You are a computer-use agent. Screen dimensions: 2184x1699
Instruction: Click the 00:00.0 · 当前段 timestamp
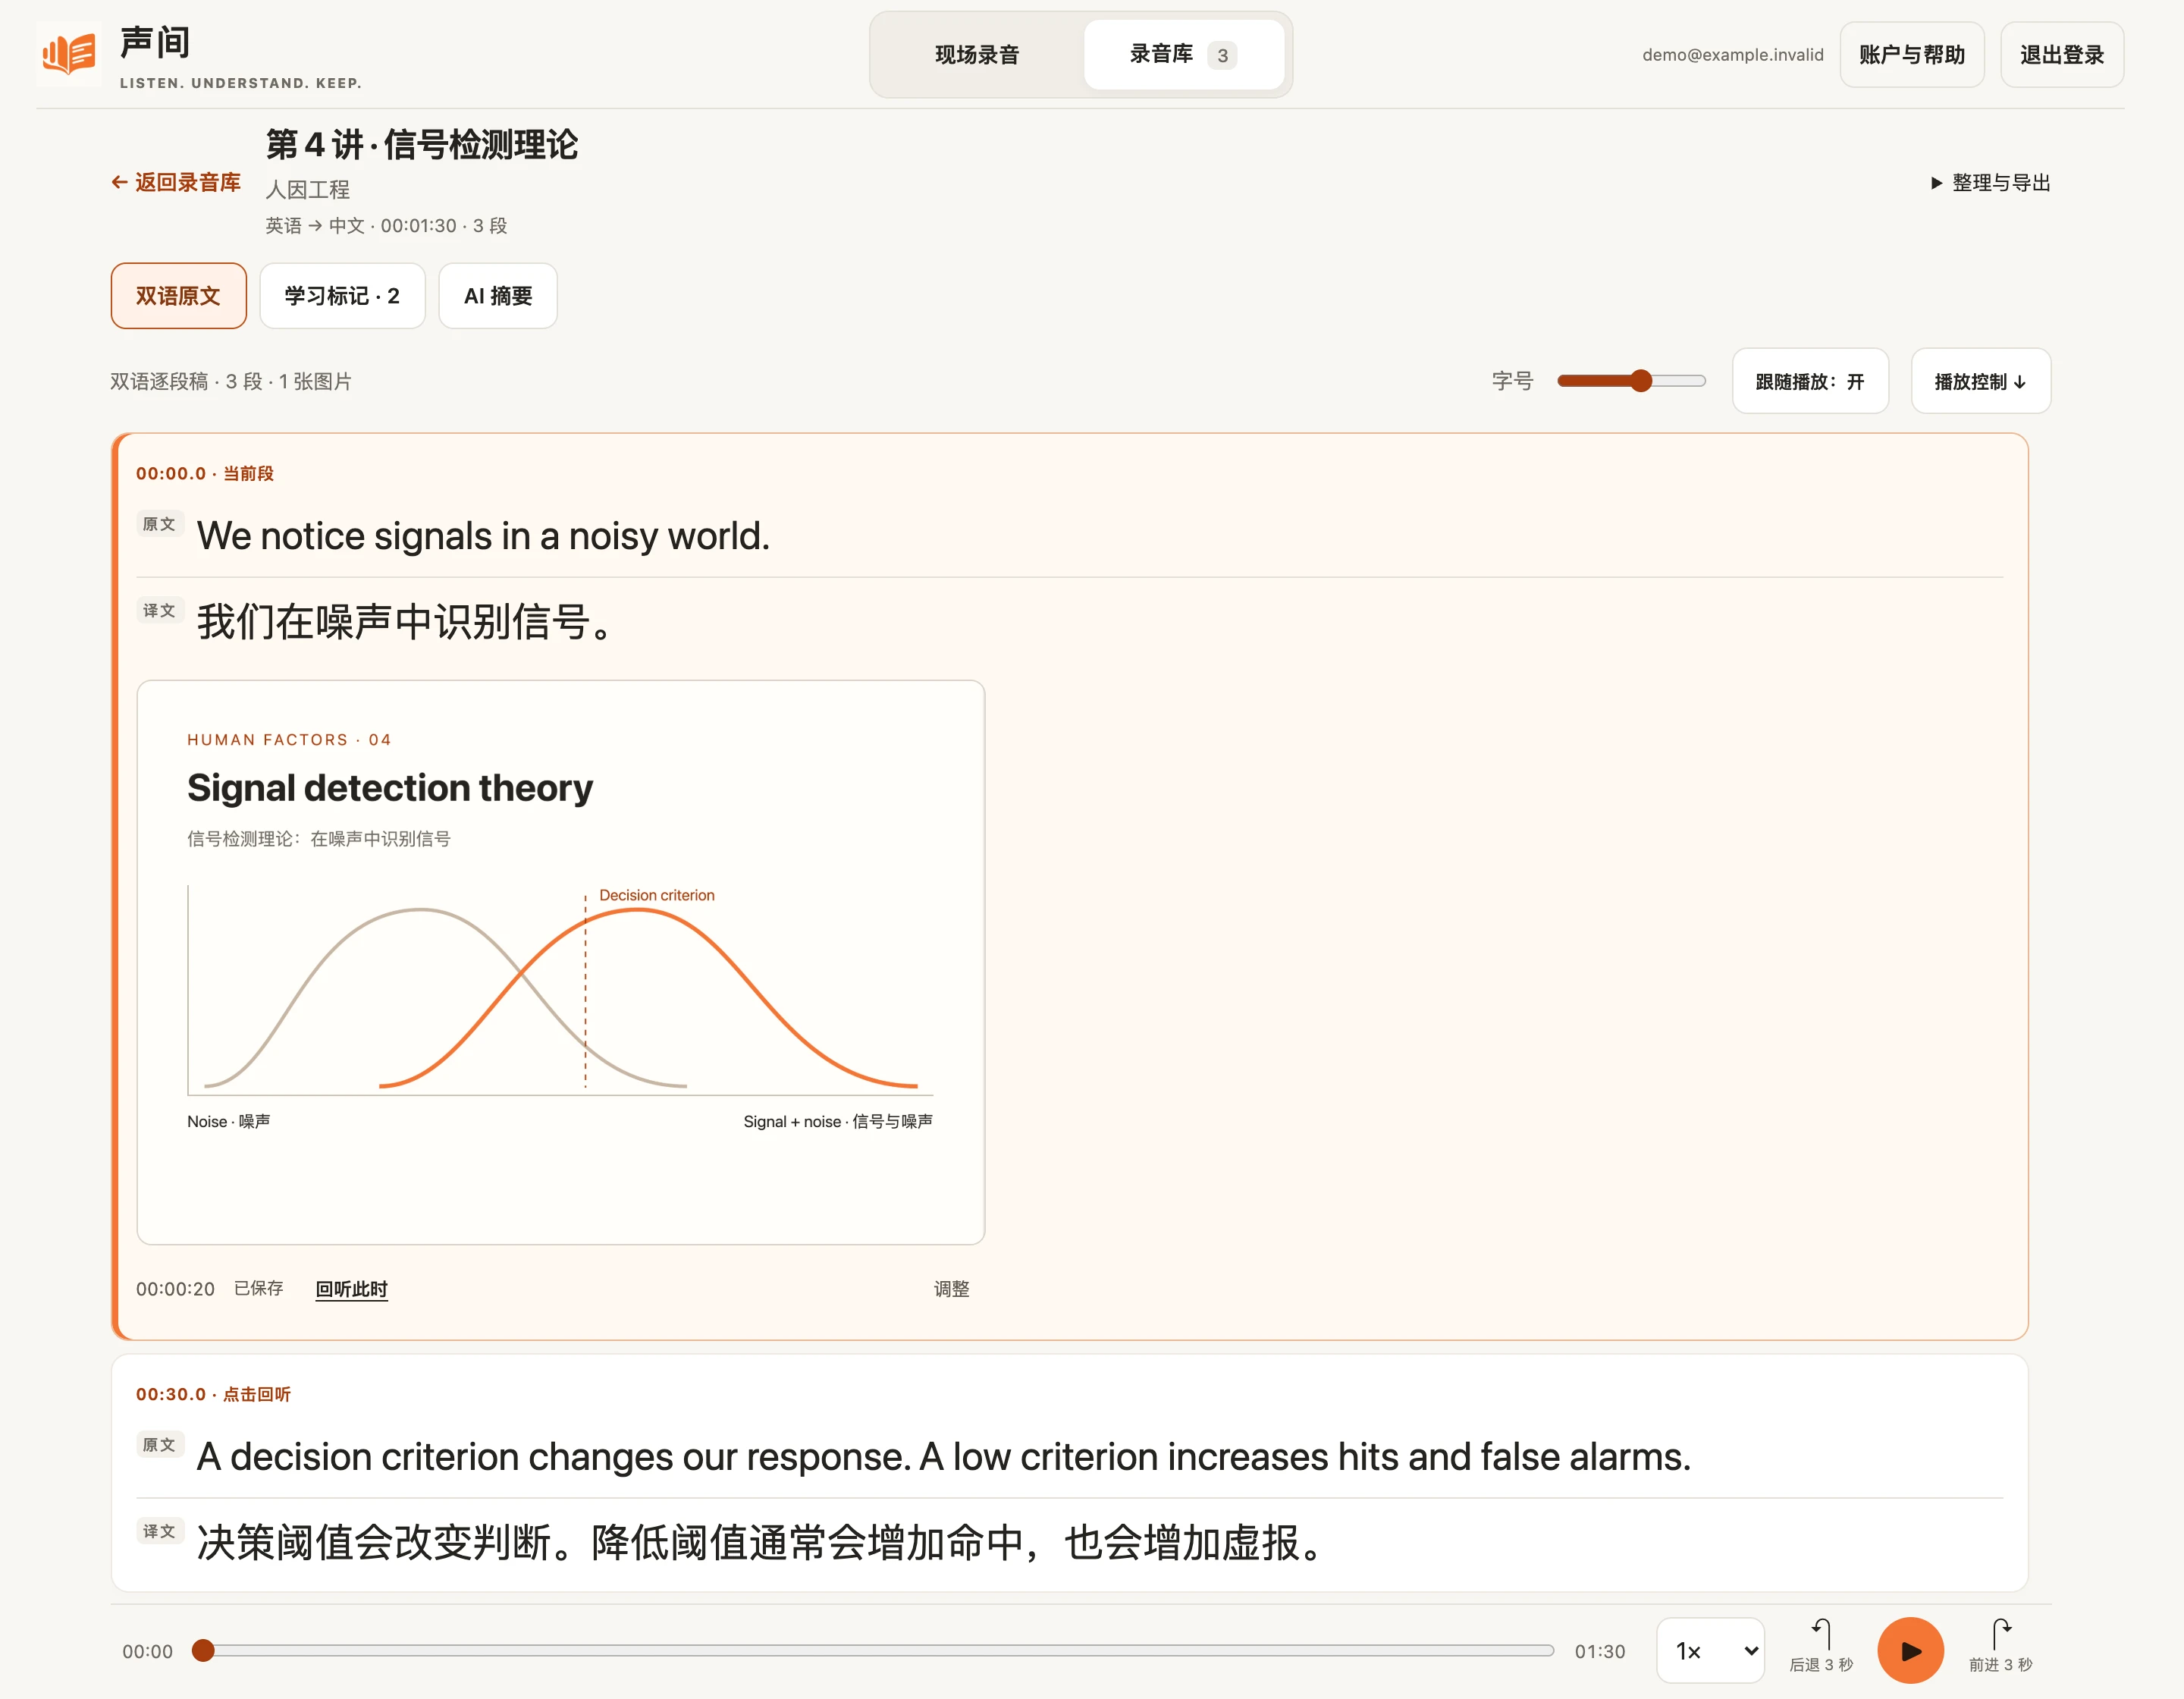(x=205, y=473)
